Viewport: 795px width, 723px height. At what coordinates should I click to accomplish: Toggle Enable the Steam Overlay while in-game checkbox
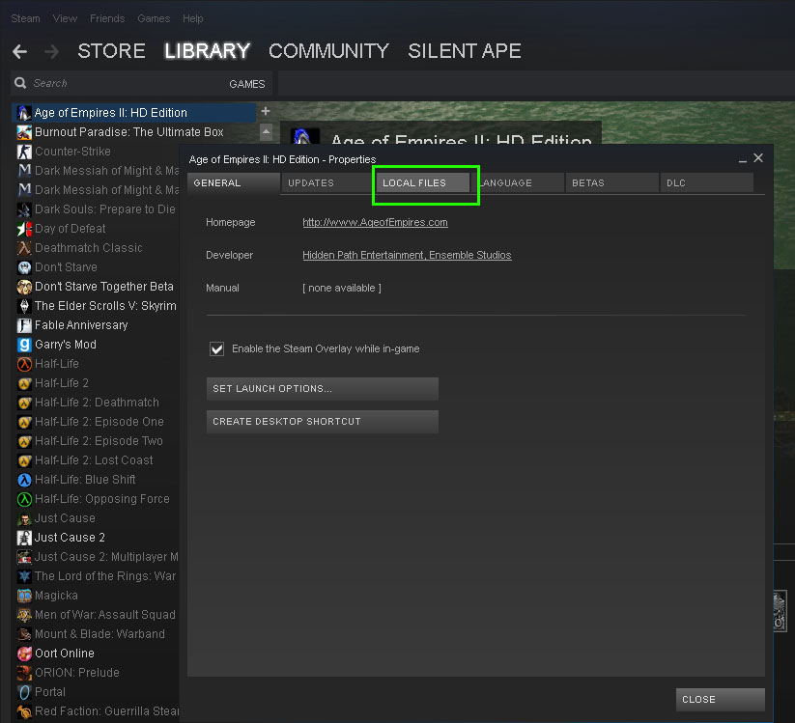pos(217,348)
